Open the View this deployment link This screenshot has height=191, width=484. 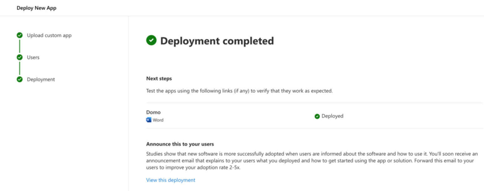[171, 180]
